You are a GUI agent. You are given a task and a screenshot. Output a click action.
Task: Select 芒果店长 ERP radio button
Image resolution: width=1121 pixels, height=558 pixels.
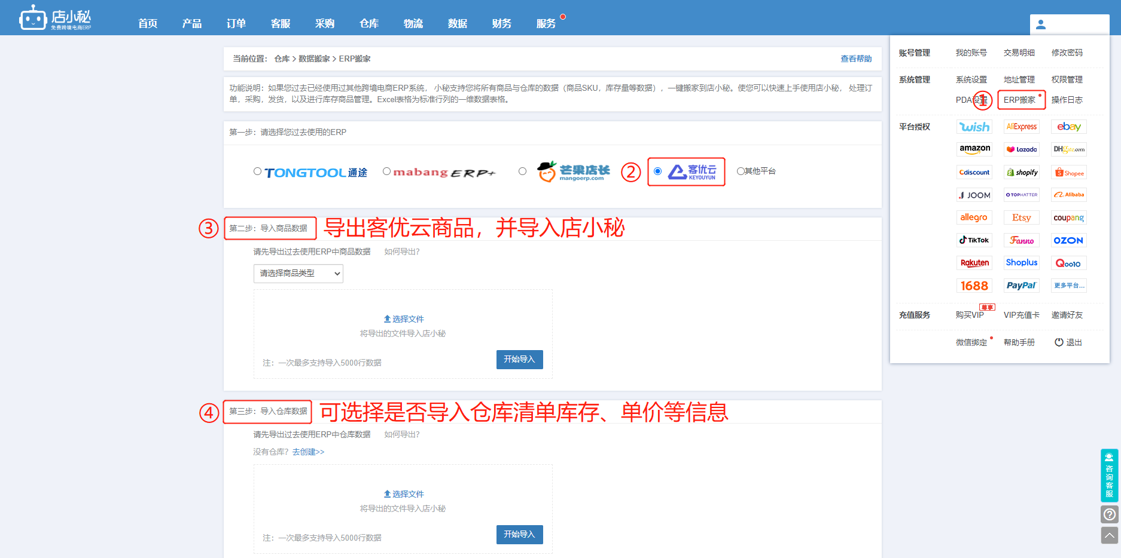(523, 171)
